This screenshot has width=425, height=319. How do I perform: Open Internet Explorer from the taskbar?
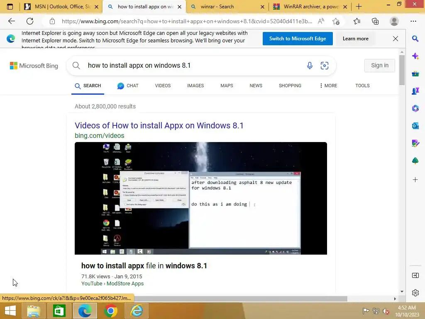point(137,311)
